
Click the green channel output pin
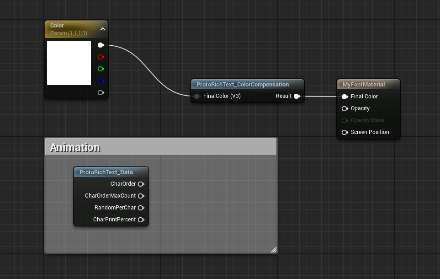tap(101, 69)
